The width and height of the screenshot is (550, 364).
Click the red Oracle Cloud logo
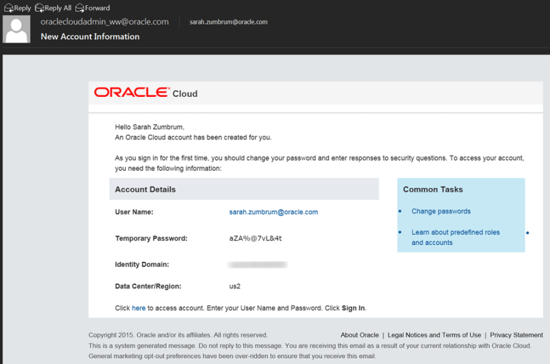pos(131,92)
